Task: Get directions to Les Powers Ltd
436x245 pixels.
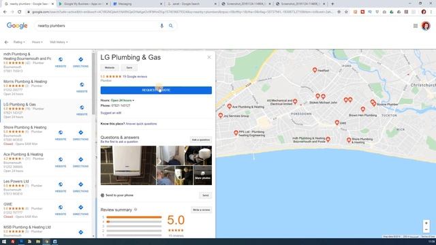Action: click(80, 184)
